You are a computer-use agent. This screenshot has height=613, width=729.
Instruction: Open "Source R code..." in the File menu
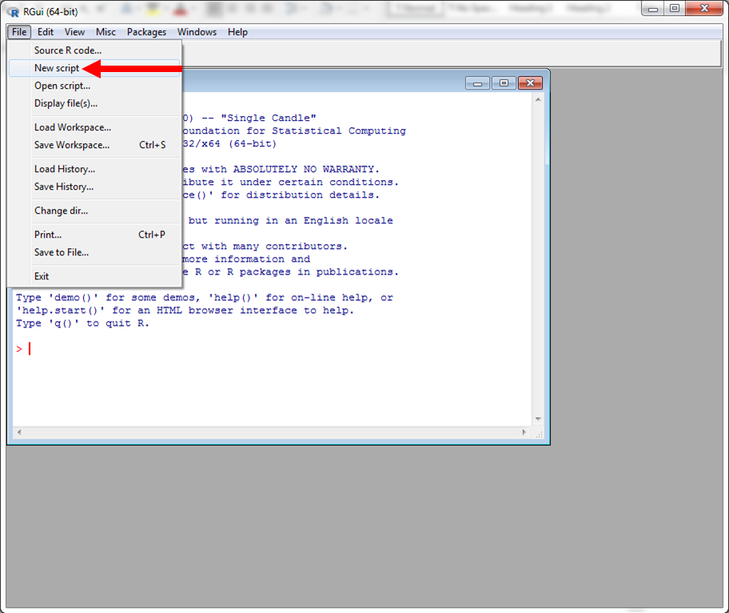(66, 50)
